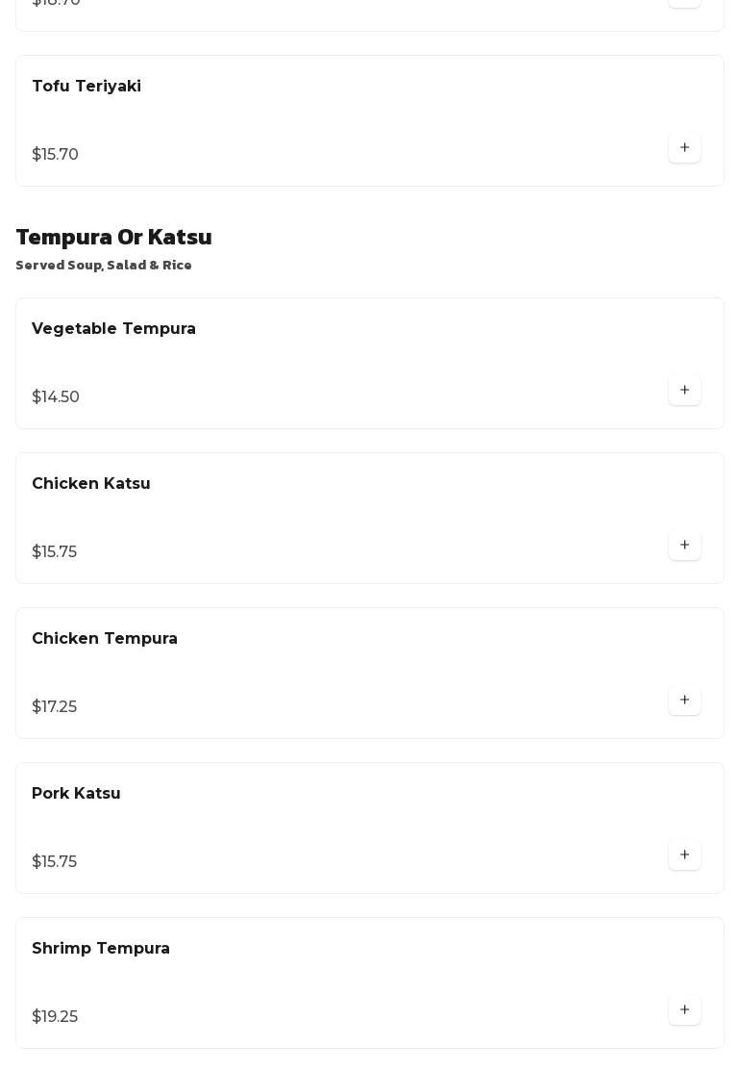The height and width of the screenshot is (1071, 740).
Task: Click the $15.70 price of Tofu Teriyaki
Action: tap(55, 155)
